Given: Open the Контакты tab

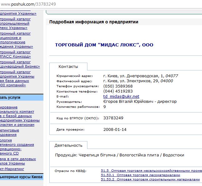Looking at the screenshot, I should [x=68, y=67].
